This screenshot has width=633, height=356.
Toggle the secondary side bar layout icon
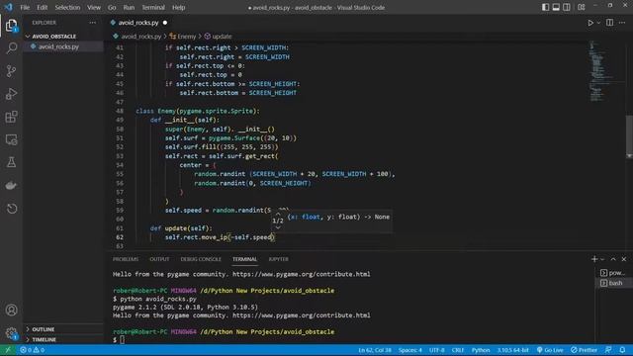click(567, 7)
